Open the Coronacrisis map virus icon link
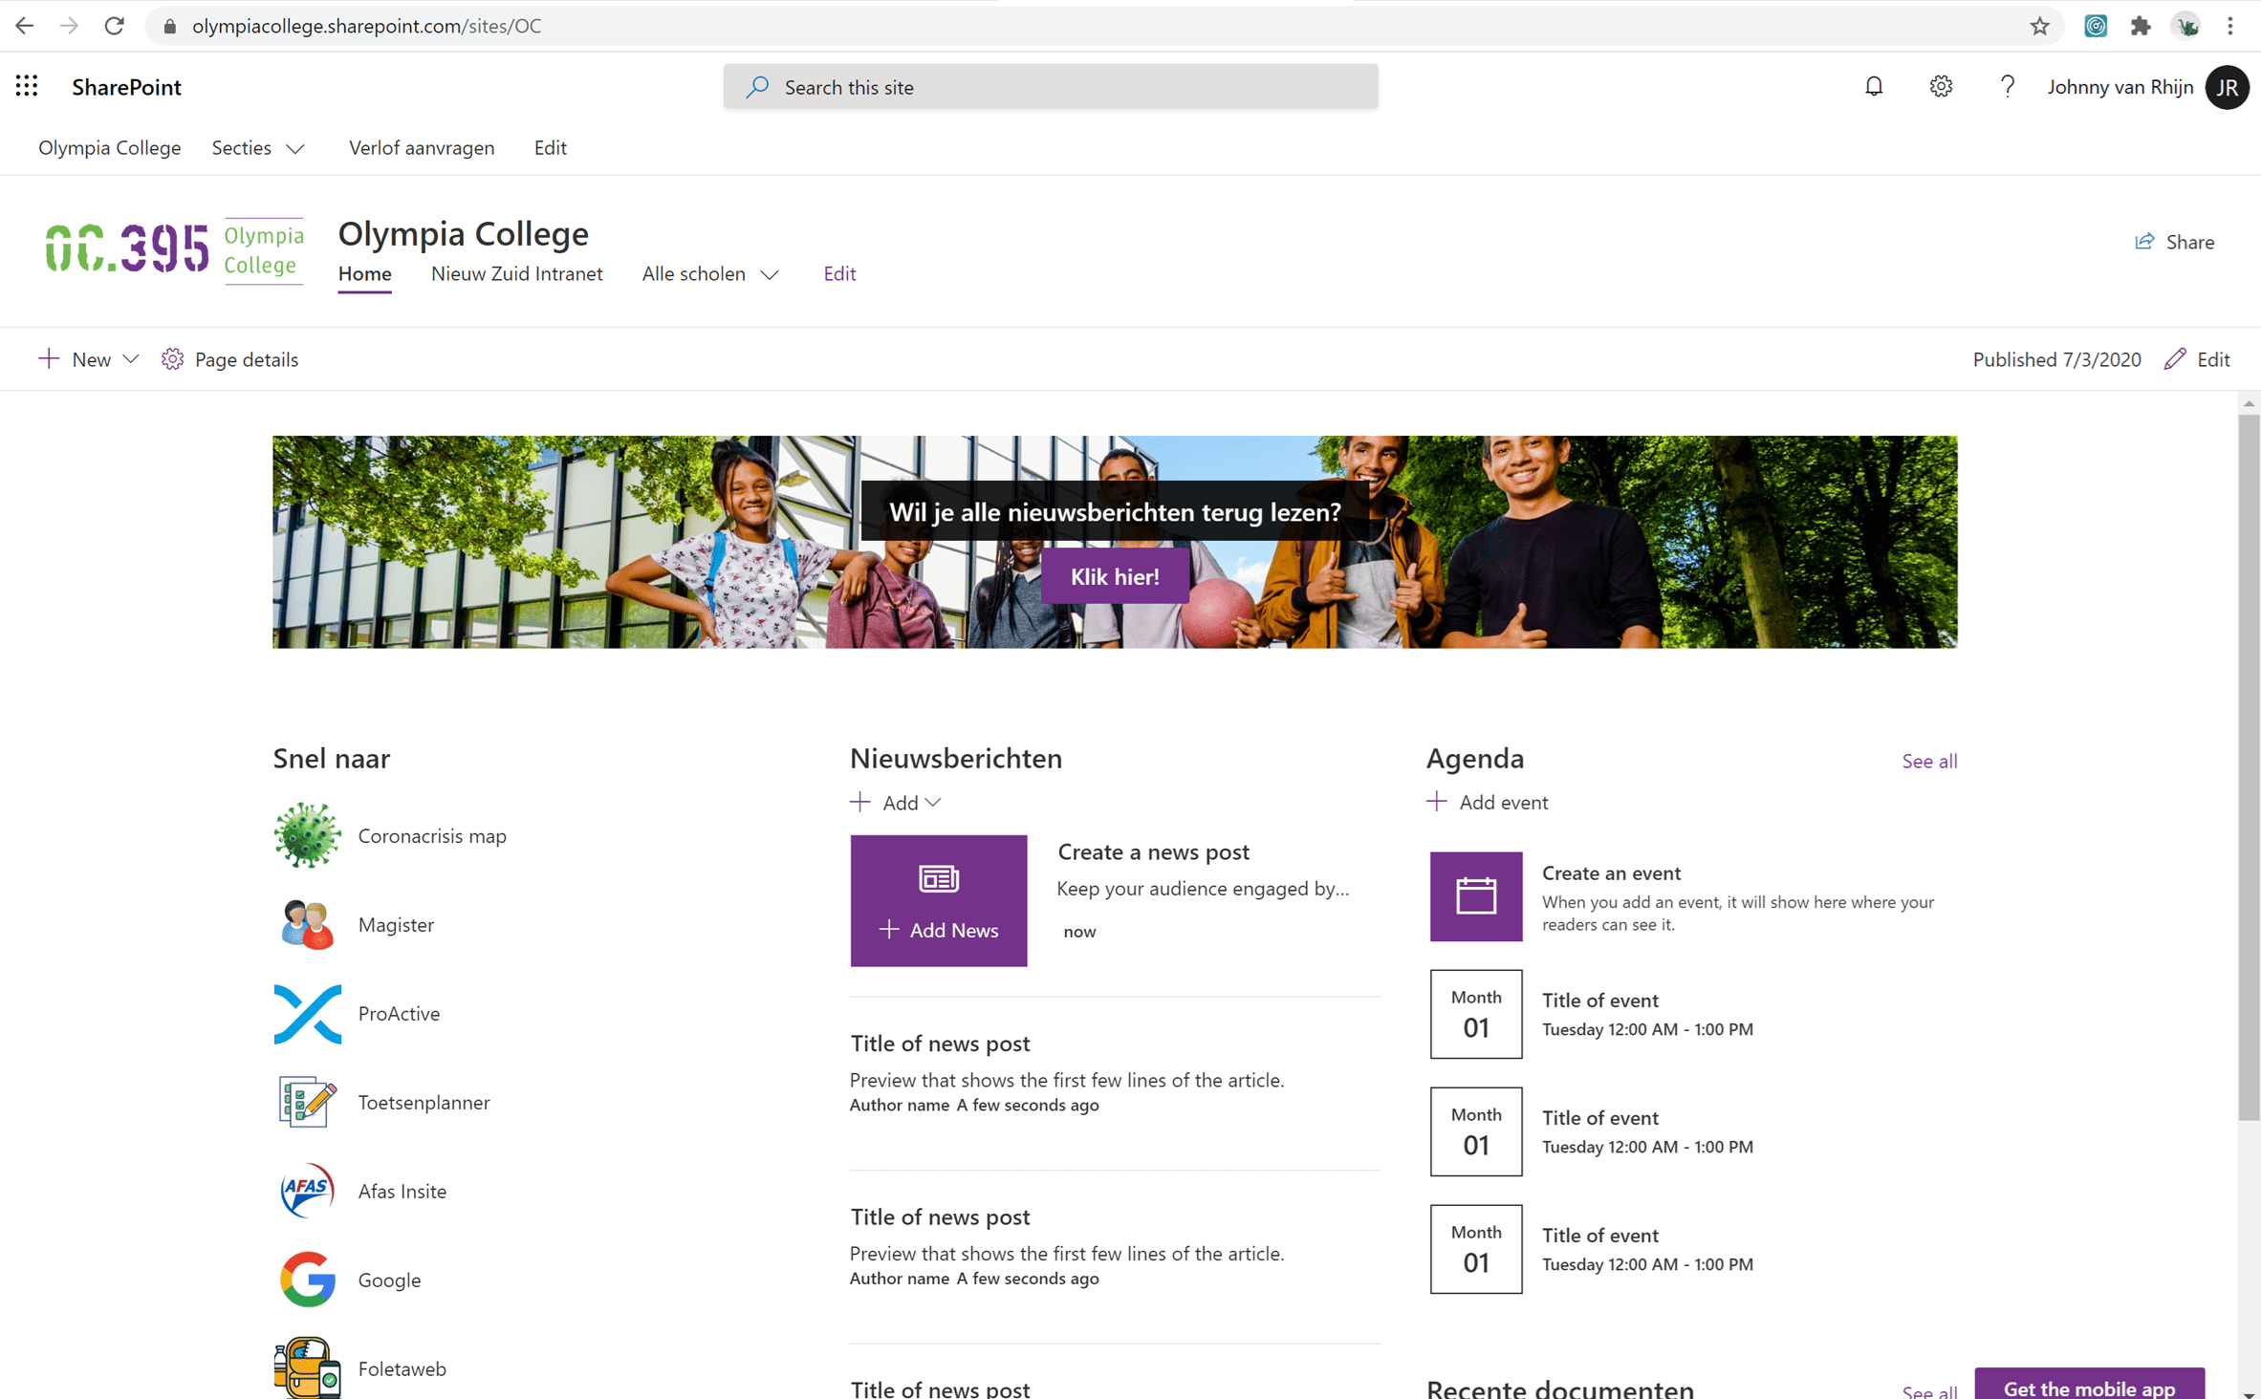Viewport: 2261px width, 1399px height. click(x=307, y=835)
